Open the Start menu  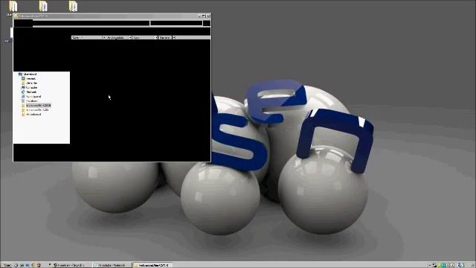pos(7,265)
